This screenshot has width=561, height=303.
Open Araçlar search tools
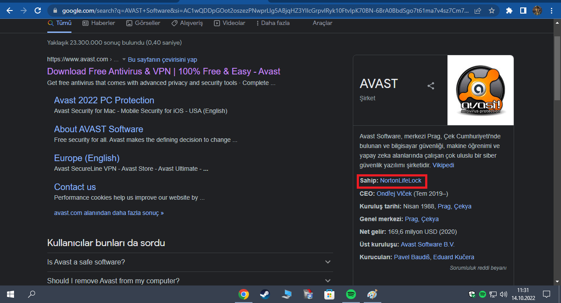pos(323,23)
